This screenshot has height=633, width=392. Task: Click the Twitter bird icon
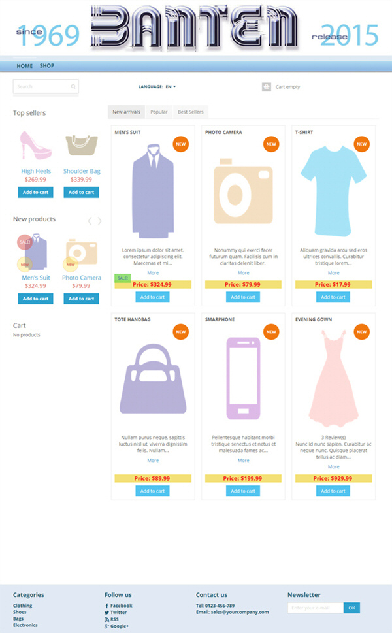pos(106,613)
